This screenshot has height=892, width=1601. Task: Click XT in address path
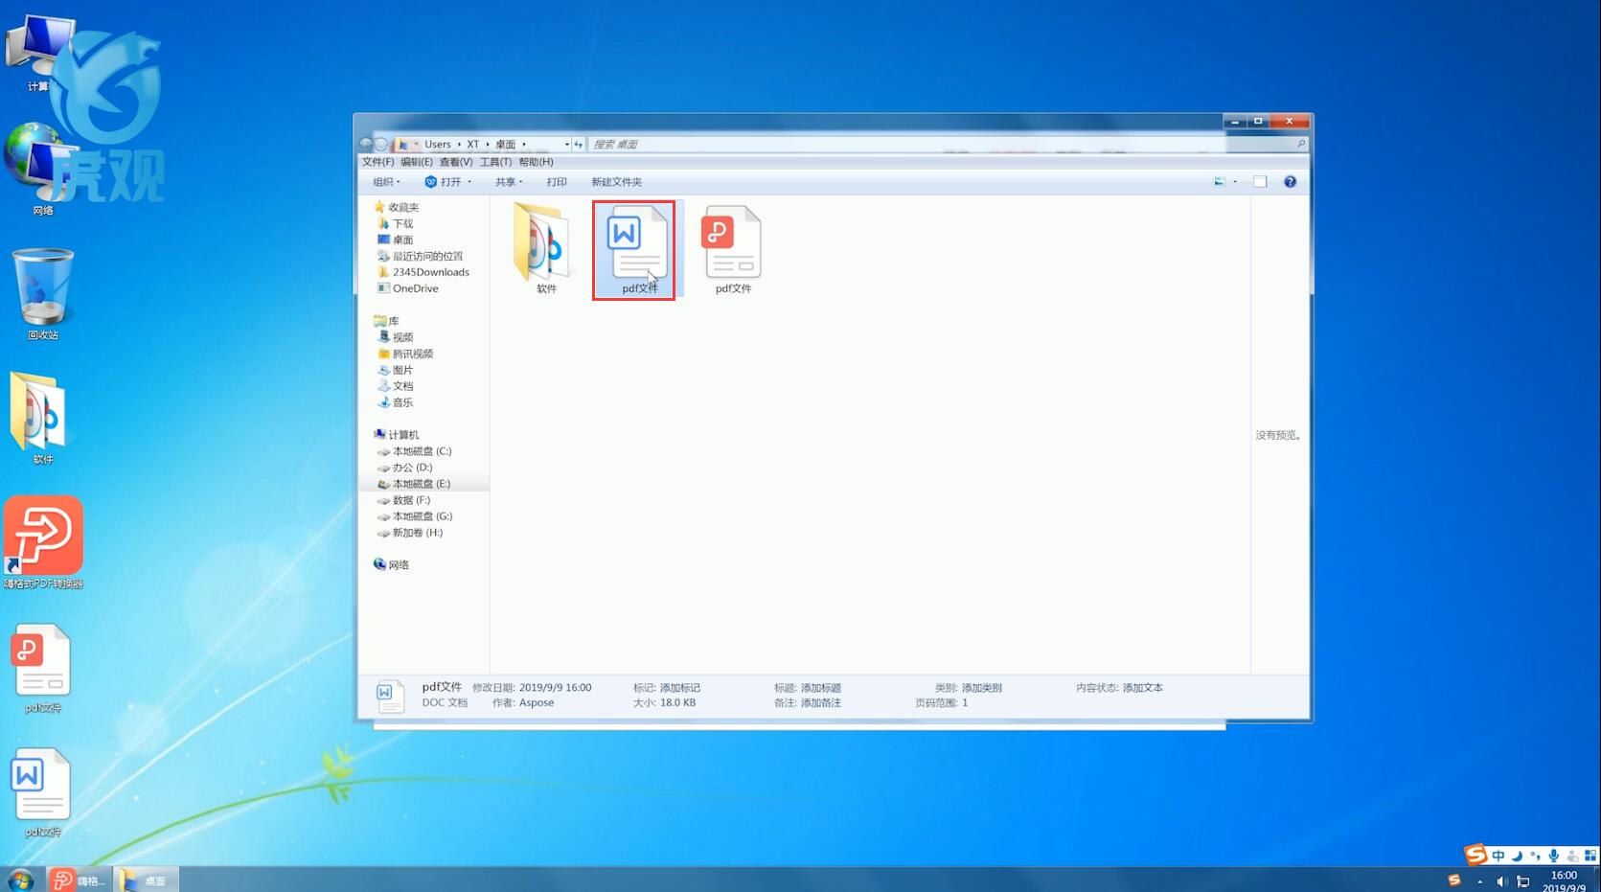click(x=472, y=145)
